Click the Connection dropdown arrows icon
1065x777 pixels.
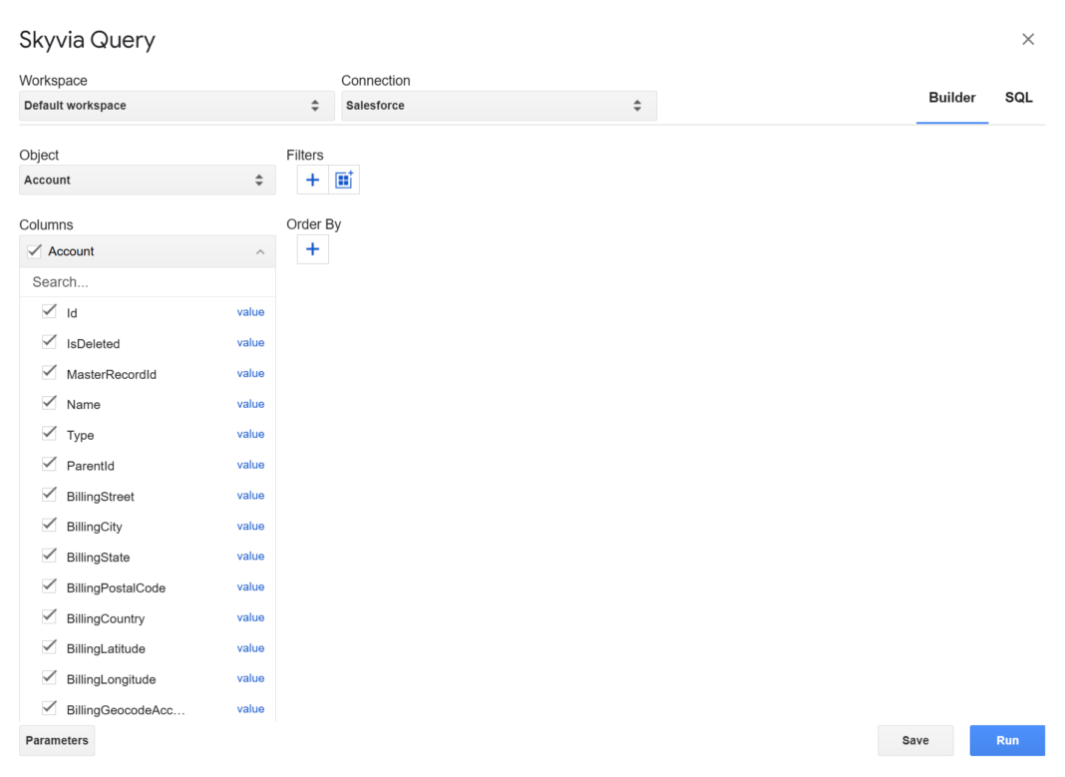(x=637, y=105)
